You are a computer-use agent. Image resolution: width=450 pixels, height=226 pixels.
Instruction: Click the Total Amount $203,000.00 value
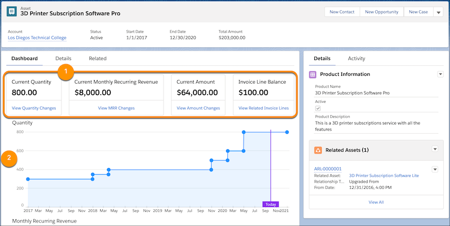[x=232, y=38]
